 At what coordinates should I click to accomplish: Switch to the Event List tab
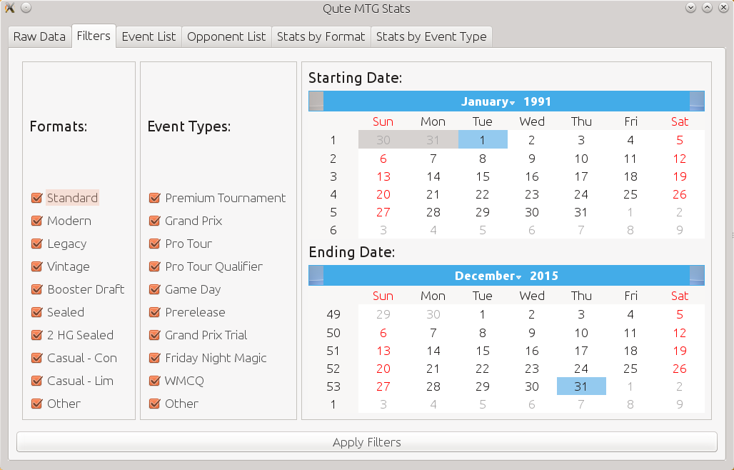(x=149, y=36)
